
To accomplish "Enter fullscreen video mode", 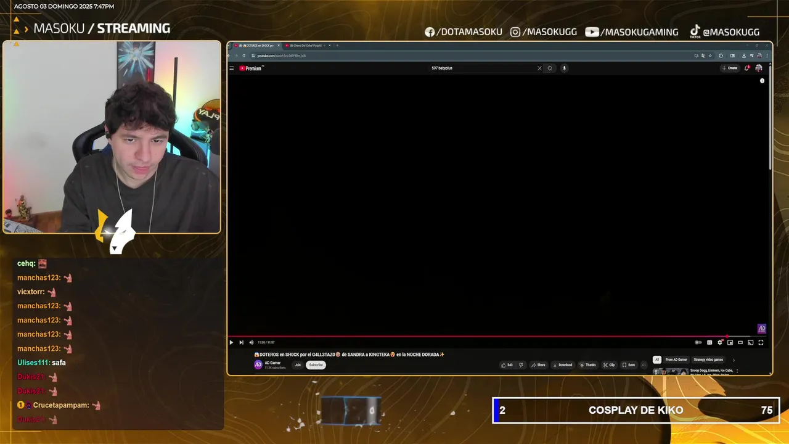I will click(x=761, y=342).
